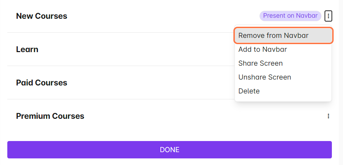Pick Share Screen from the menu

(261, 63)
